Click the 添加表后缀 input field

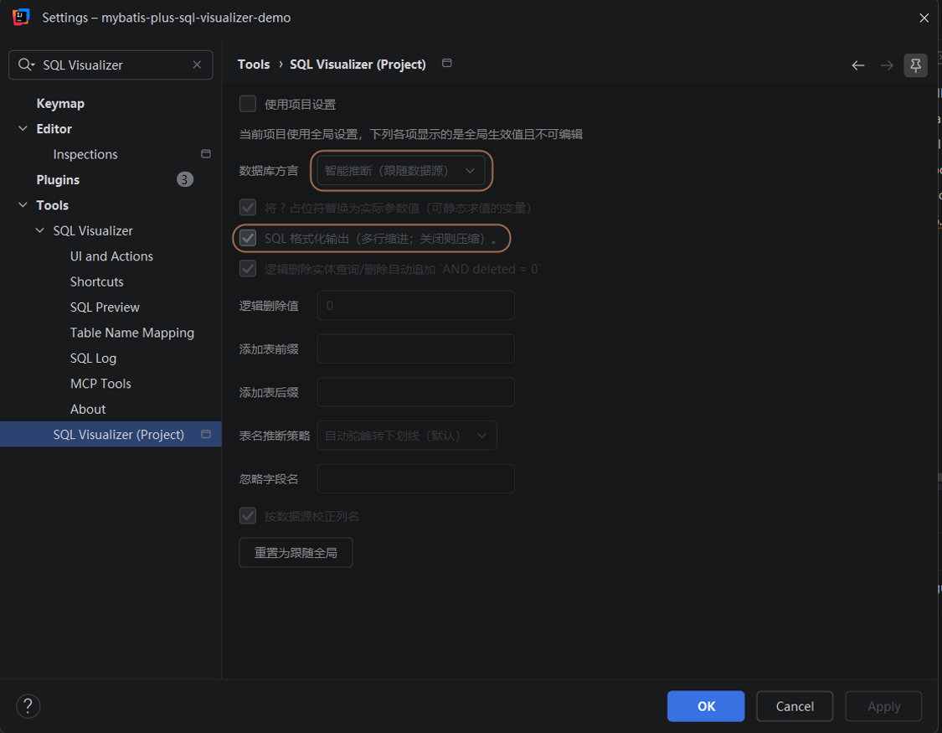pos(415,392)
